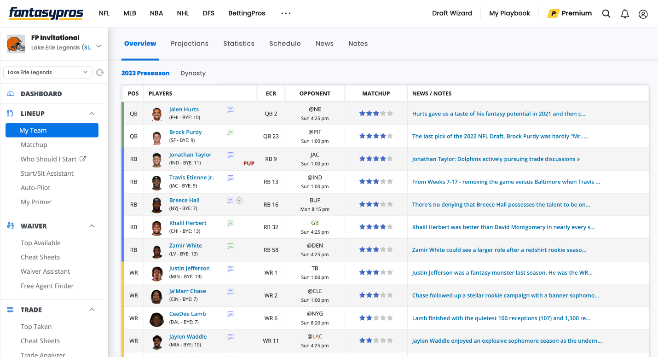
Task: Open the NFL menu in top navigation
Action: point(104,13)
